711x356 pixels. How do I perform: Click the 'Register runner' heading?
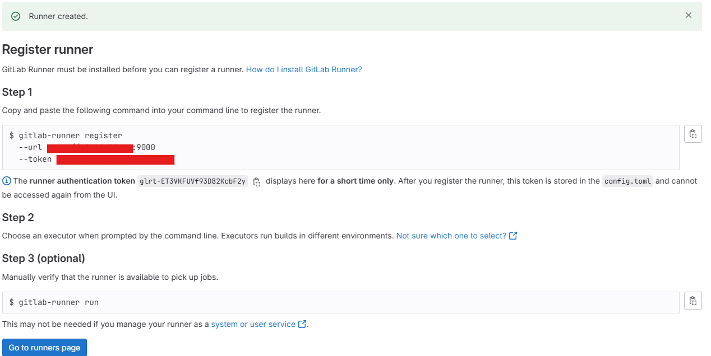(x=48, y=49)
